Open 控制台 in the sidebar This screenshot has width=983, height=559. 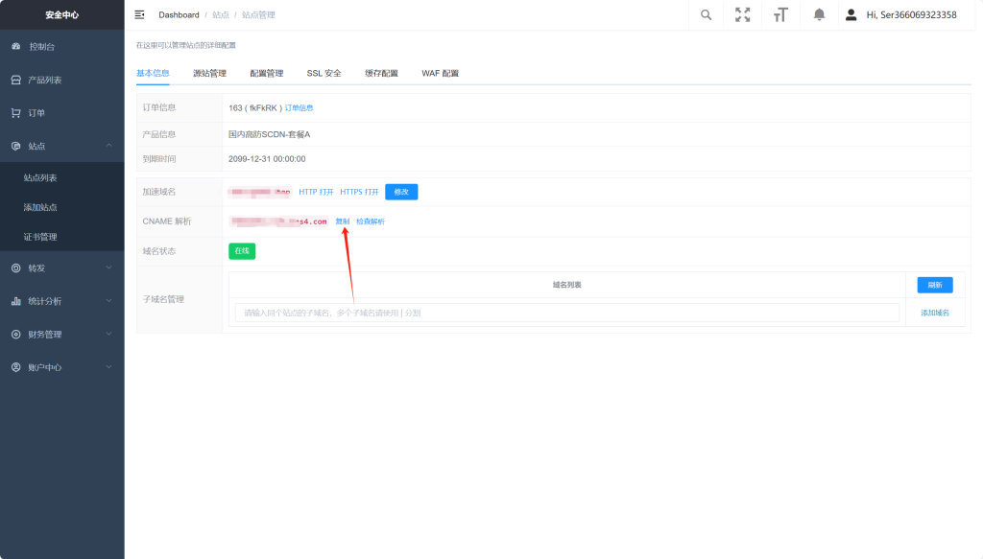point(42,46)
